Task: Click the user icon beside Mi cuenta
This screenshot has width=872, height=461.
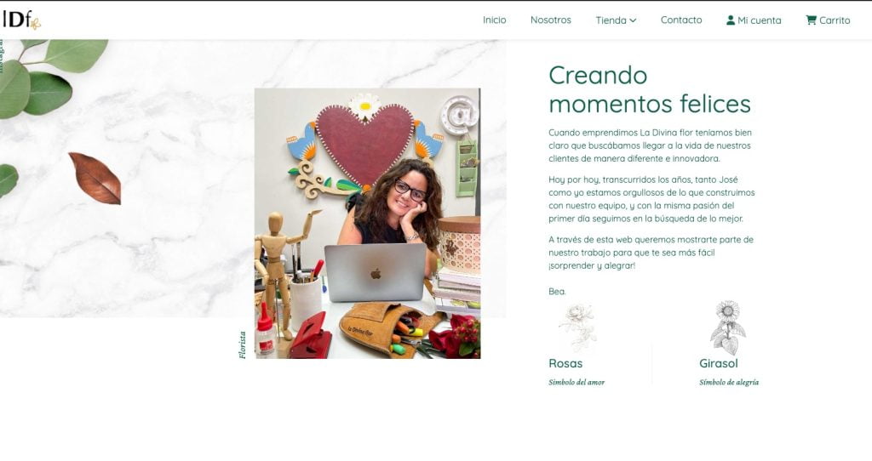Action: [730, 20]
